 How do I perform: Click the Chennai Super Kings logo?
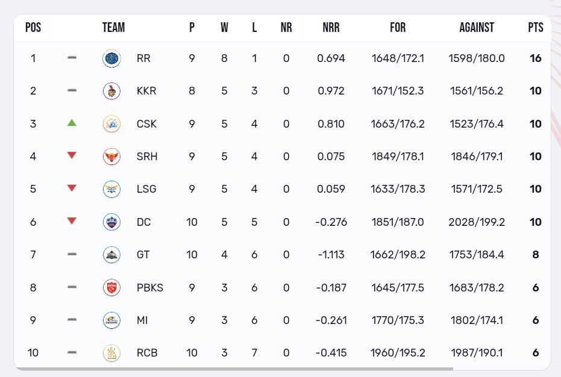click(111, 123)
